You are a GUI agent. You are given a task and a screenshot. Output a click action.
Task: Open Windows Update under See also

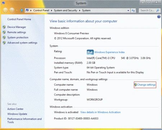click(17, 114)
